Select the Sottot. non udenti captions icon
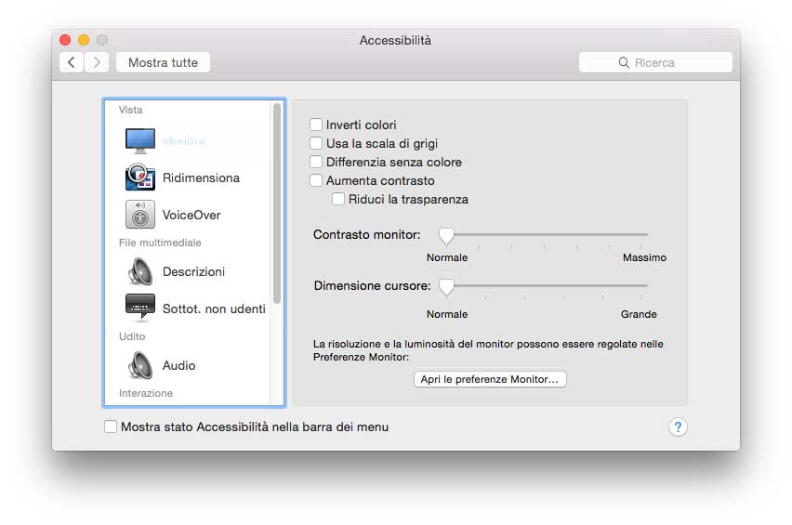792x525 pixels. click(x=140, y=307)
